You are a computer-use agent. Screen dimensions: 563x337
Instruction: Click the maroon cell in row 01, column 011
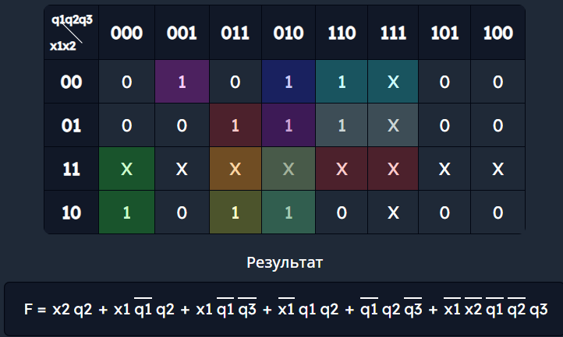click(x=235, y=126)
